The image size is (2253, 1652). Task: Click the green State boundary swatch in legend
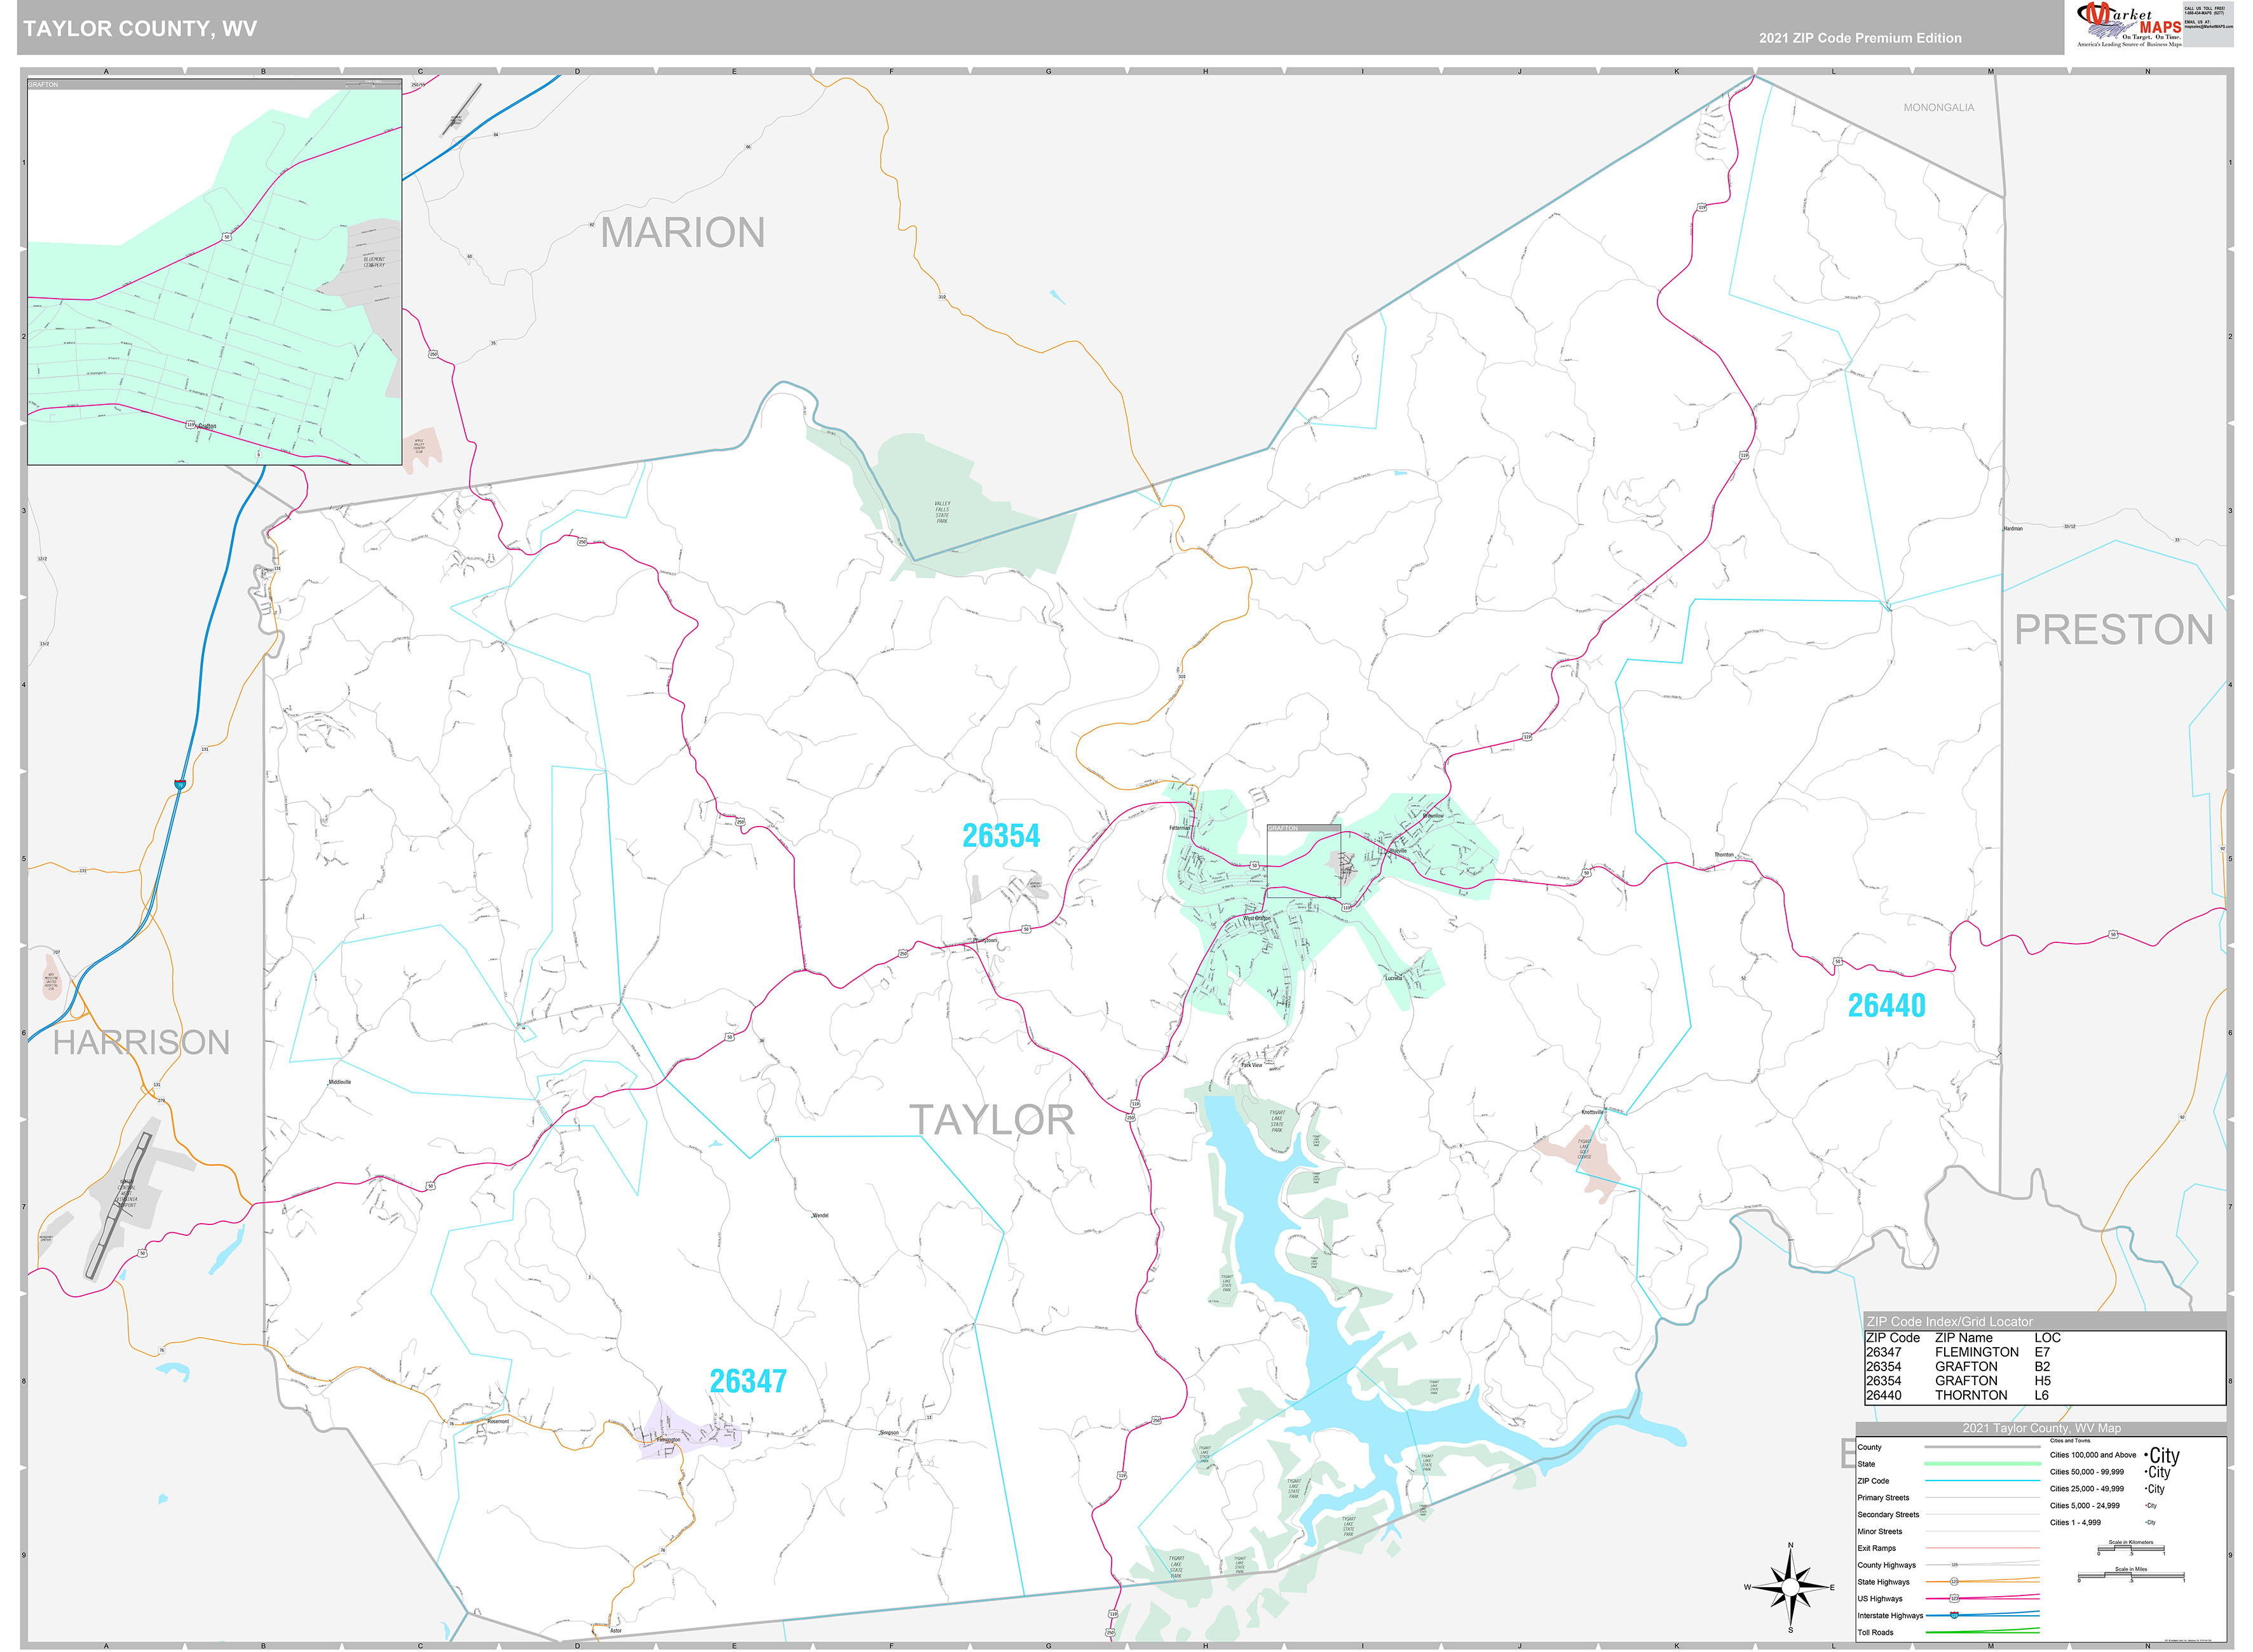tap(1982, 1464)
